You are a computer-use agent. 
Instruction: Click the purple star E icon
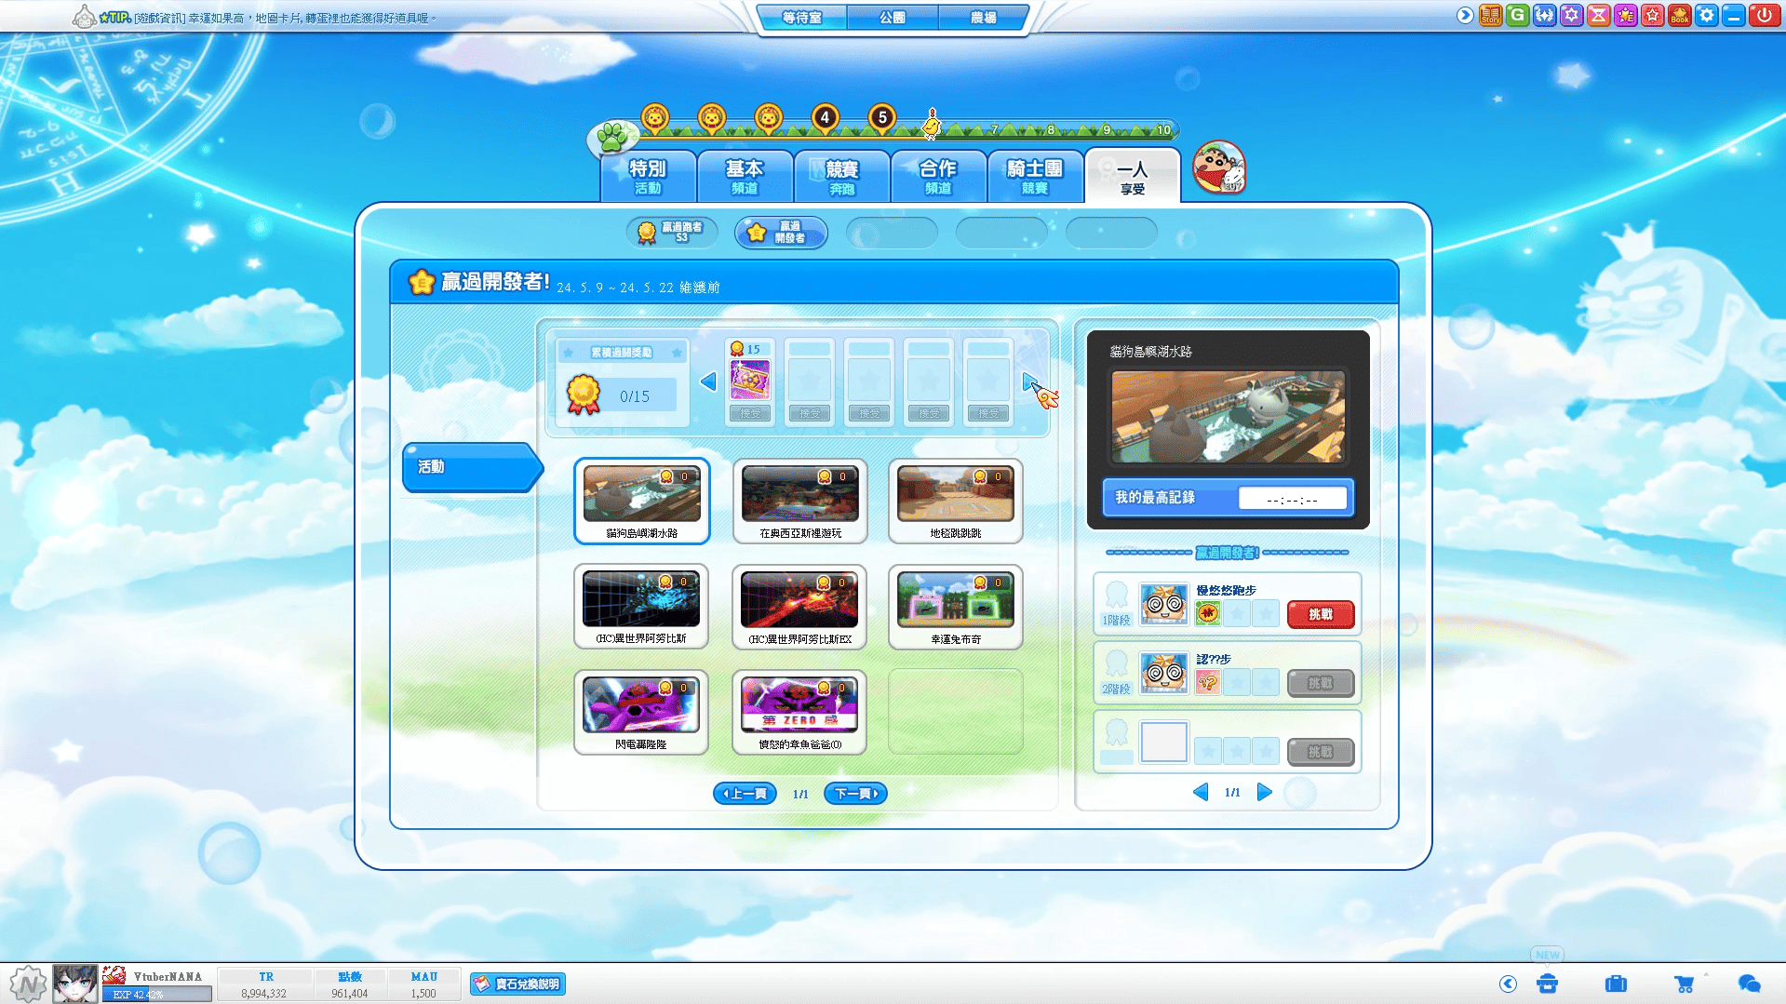1625,15
